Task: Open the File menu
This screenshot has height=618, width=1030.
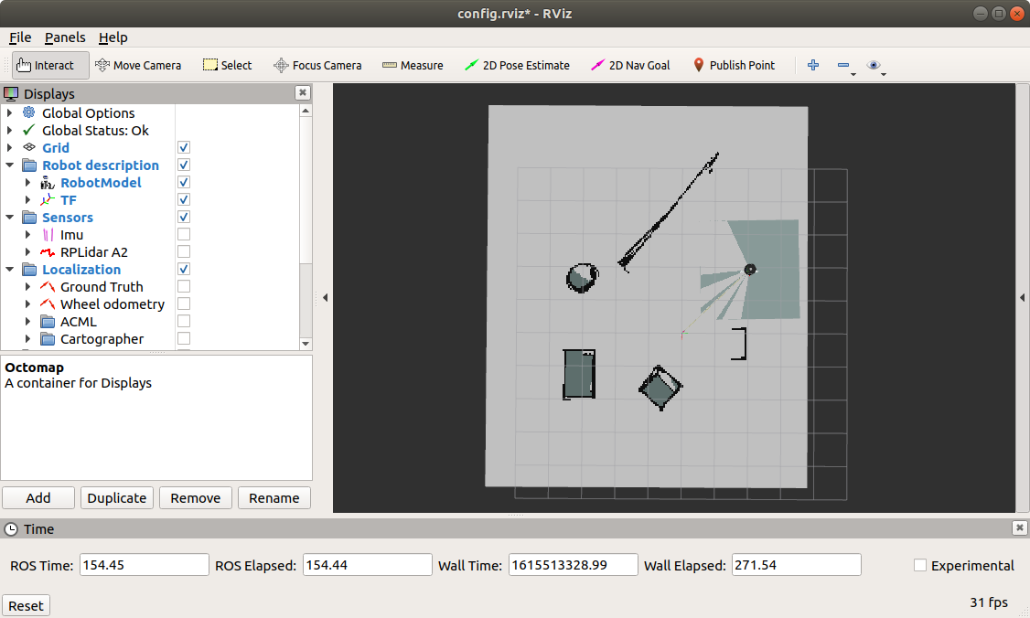Action: pos(20,37)
